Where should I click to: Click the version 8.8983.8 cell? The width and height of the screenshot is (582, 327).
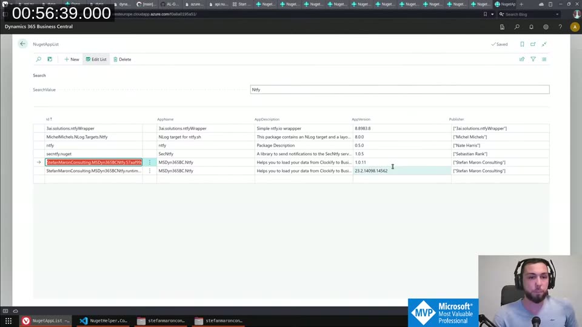point(402,128)
